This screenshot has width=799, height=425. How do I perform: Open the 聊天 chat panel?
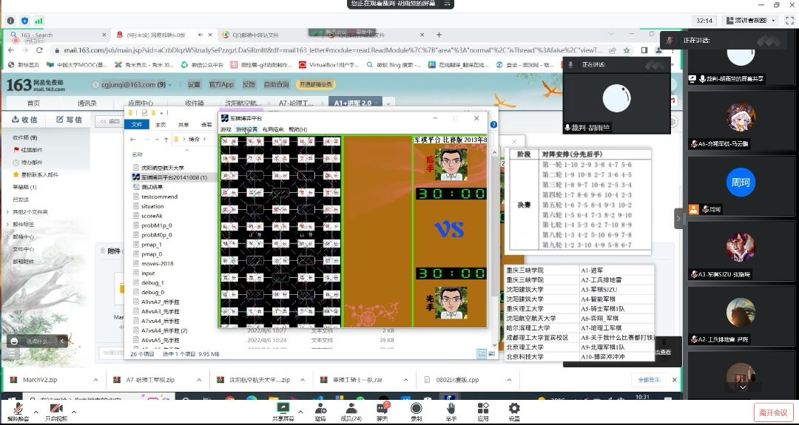[382, 411]
